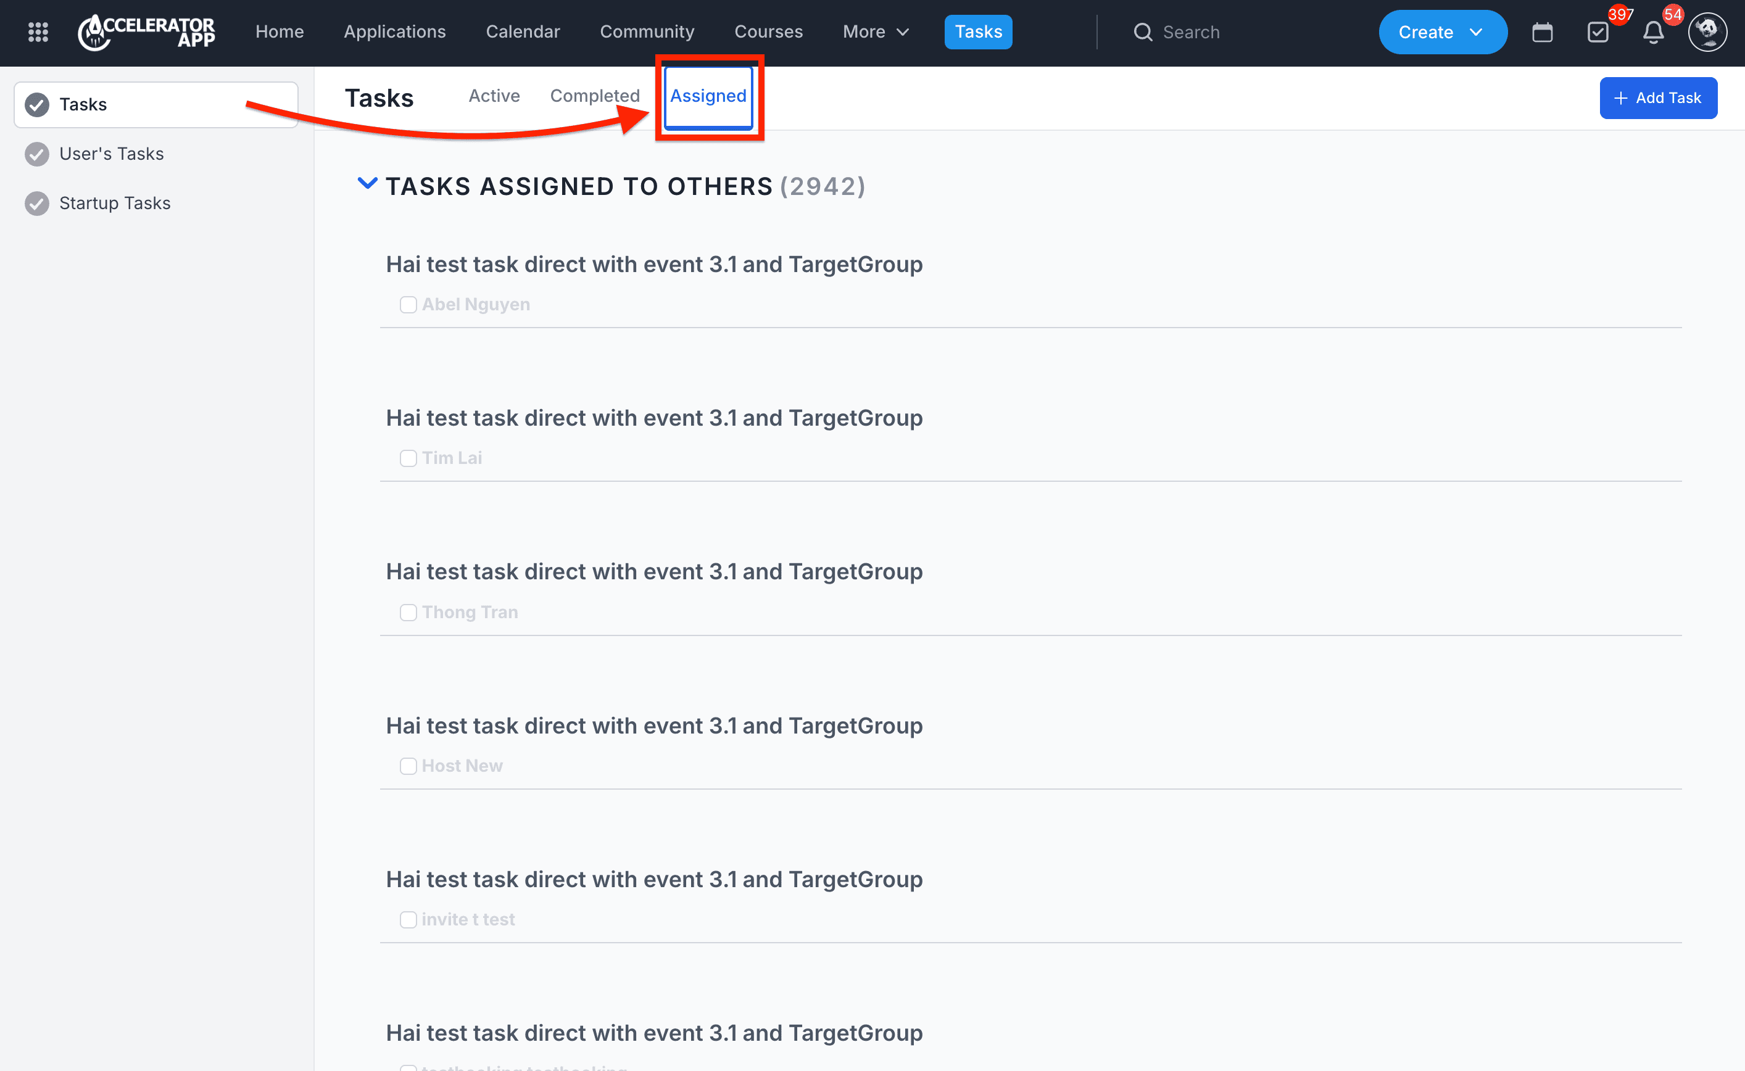Go to Home in the top navigation
1745x1071 pixels.
(280, 32)
